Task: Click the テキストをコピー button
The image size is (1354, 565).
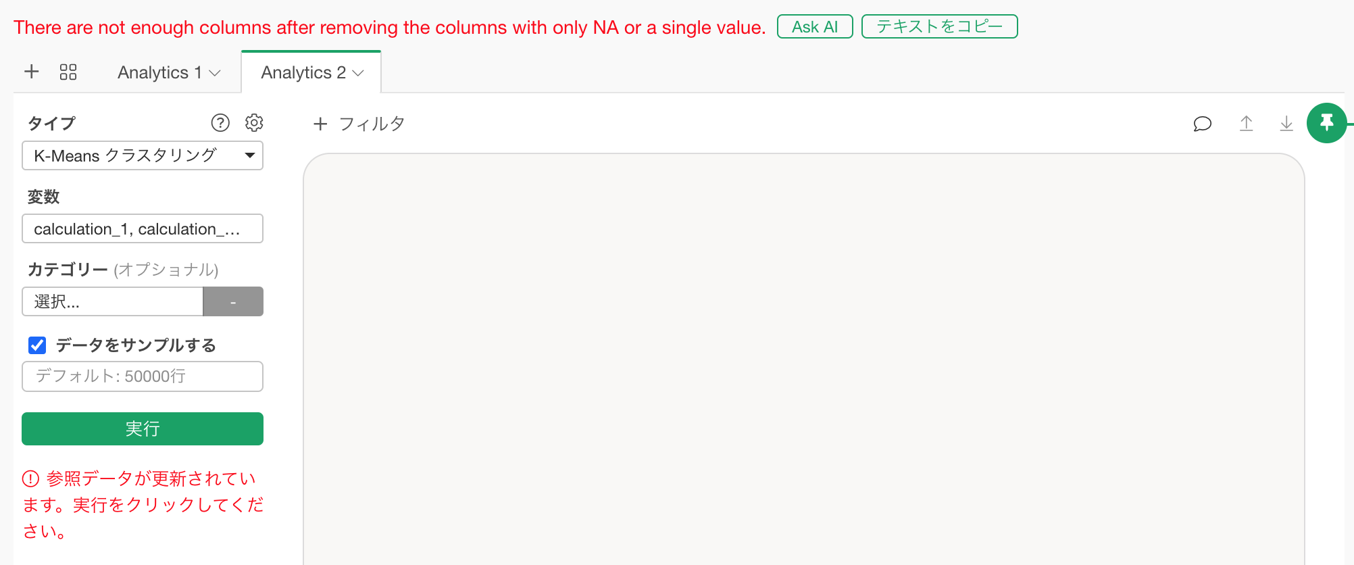Action: pyautogui.click(x=939, y=27)
